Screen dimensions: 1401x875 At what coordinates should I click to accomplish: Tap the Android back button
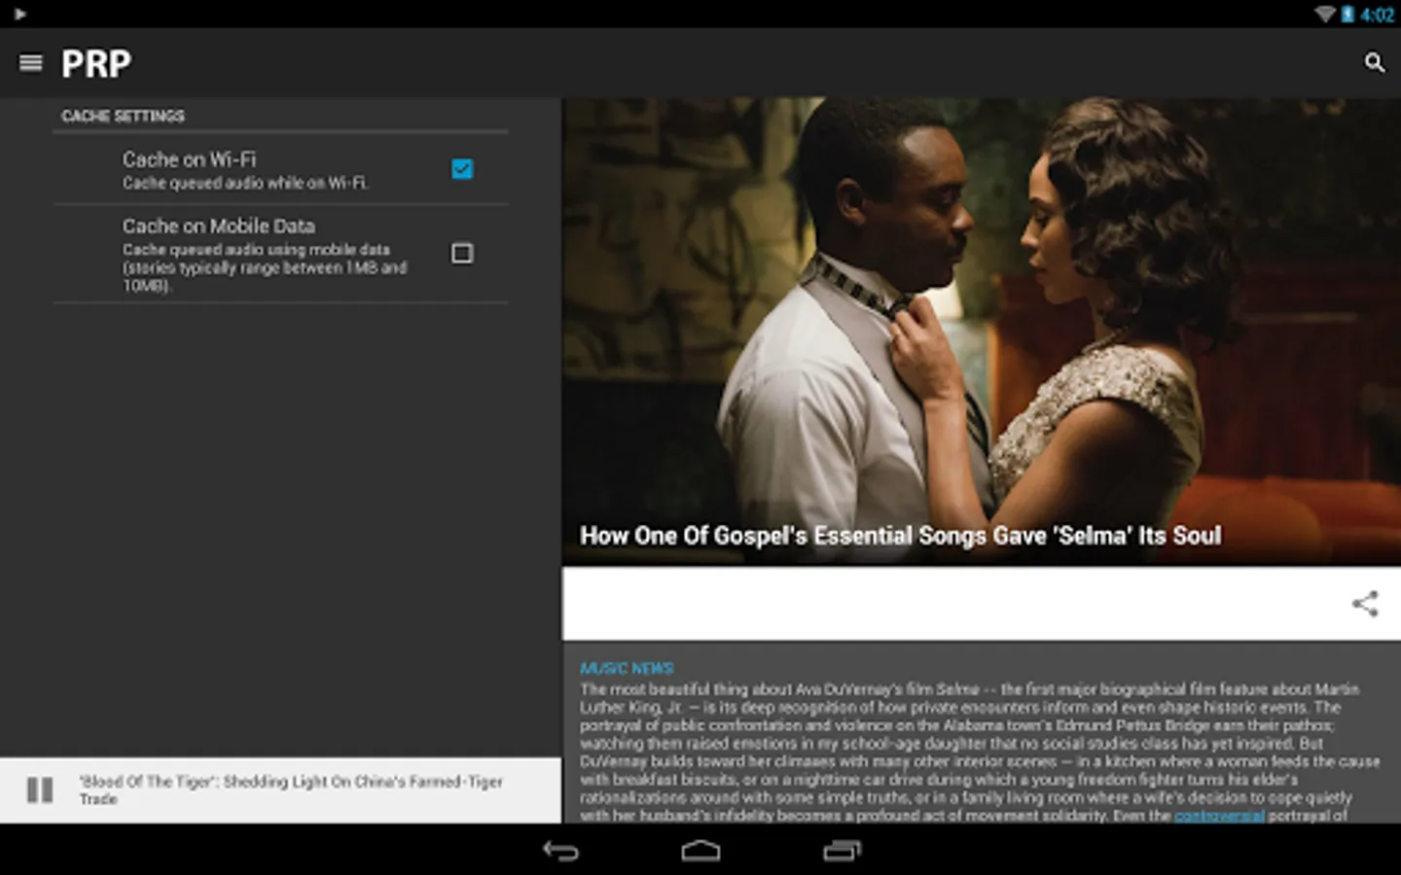coord(560,851)
